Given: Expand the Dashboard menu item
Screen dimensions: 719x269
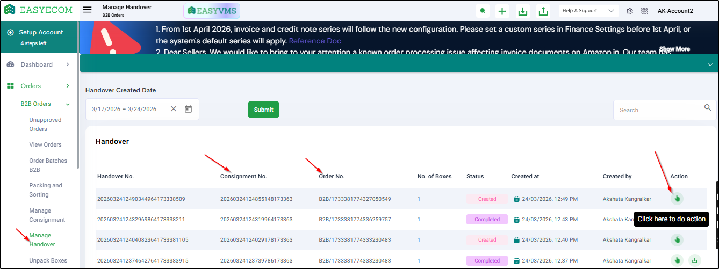Looking at the screenshot, I should click(x=68, y=64).
